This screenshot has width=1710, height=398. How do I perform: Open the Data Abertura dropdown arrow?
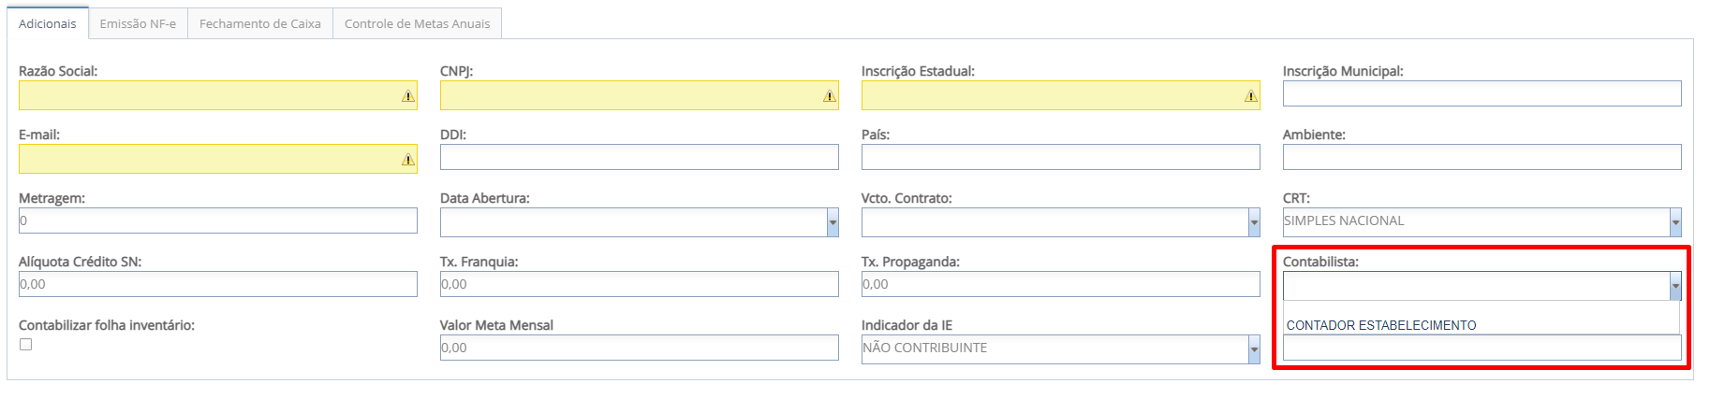click(x=833, y=222)
